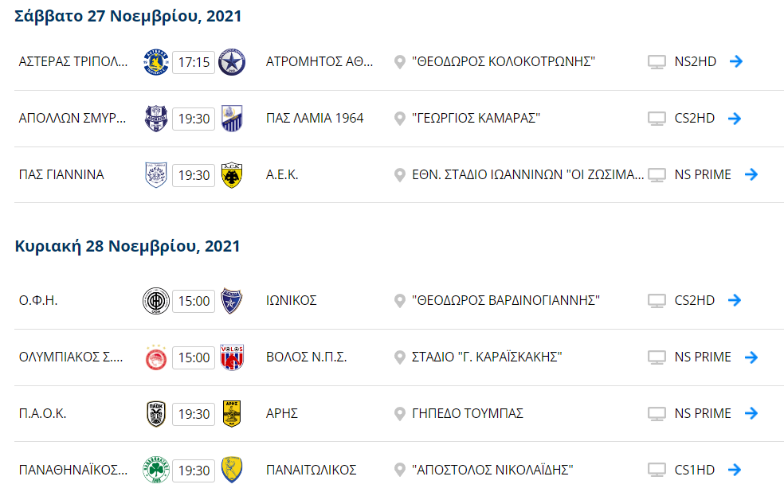Open details arrow for ΠΑΟΚ–Άρης match
Image resolution: width=784 pixels, height=496 pixels.
tap(751, 414)
